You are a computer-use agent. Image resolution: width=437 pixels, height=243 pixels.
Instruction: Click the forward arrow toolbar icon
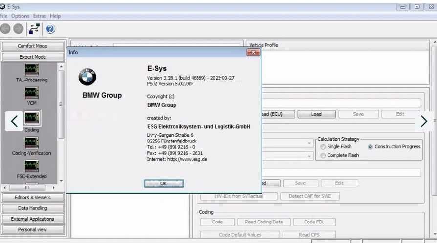tap(19, 29)
